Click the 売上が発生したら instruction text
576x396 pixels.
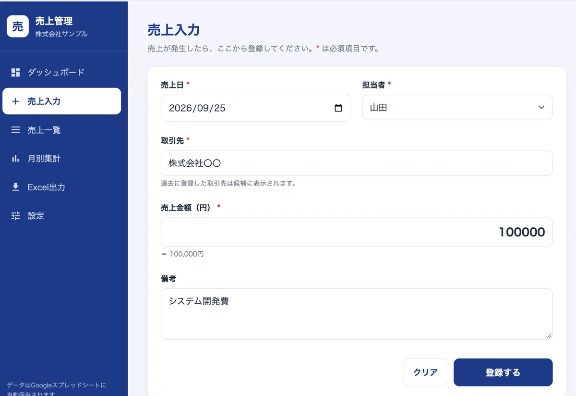click(x=263, y=49)
